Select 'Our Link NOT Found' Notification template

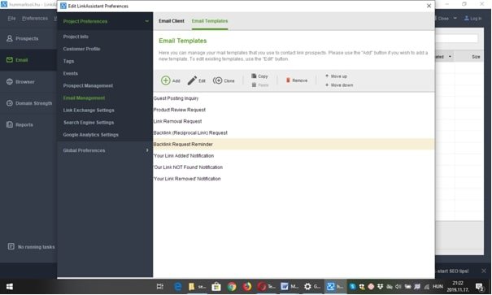click(294, 167)
